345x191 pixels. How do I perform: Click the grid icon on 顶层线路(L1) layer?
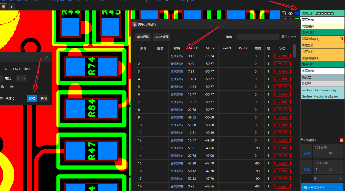[341, 39]
